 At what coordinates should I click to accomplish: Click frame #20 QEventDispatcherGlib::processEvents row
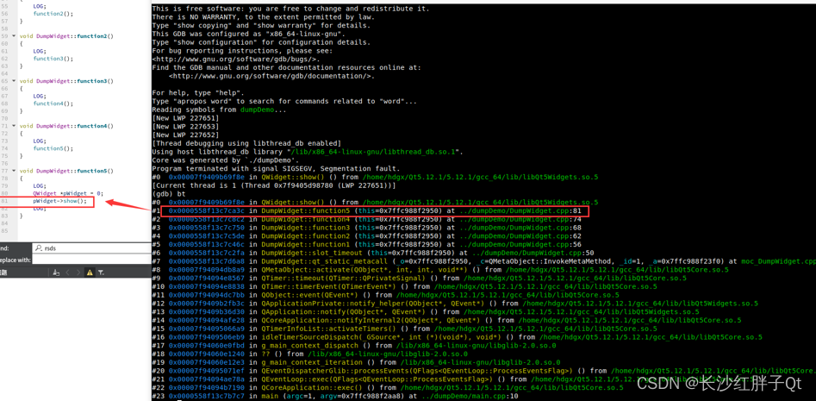(x=484, y=370)
